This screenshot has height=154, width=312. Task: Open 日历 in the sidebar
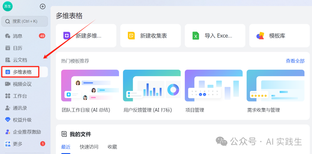coord(25,48)
